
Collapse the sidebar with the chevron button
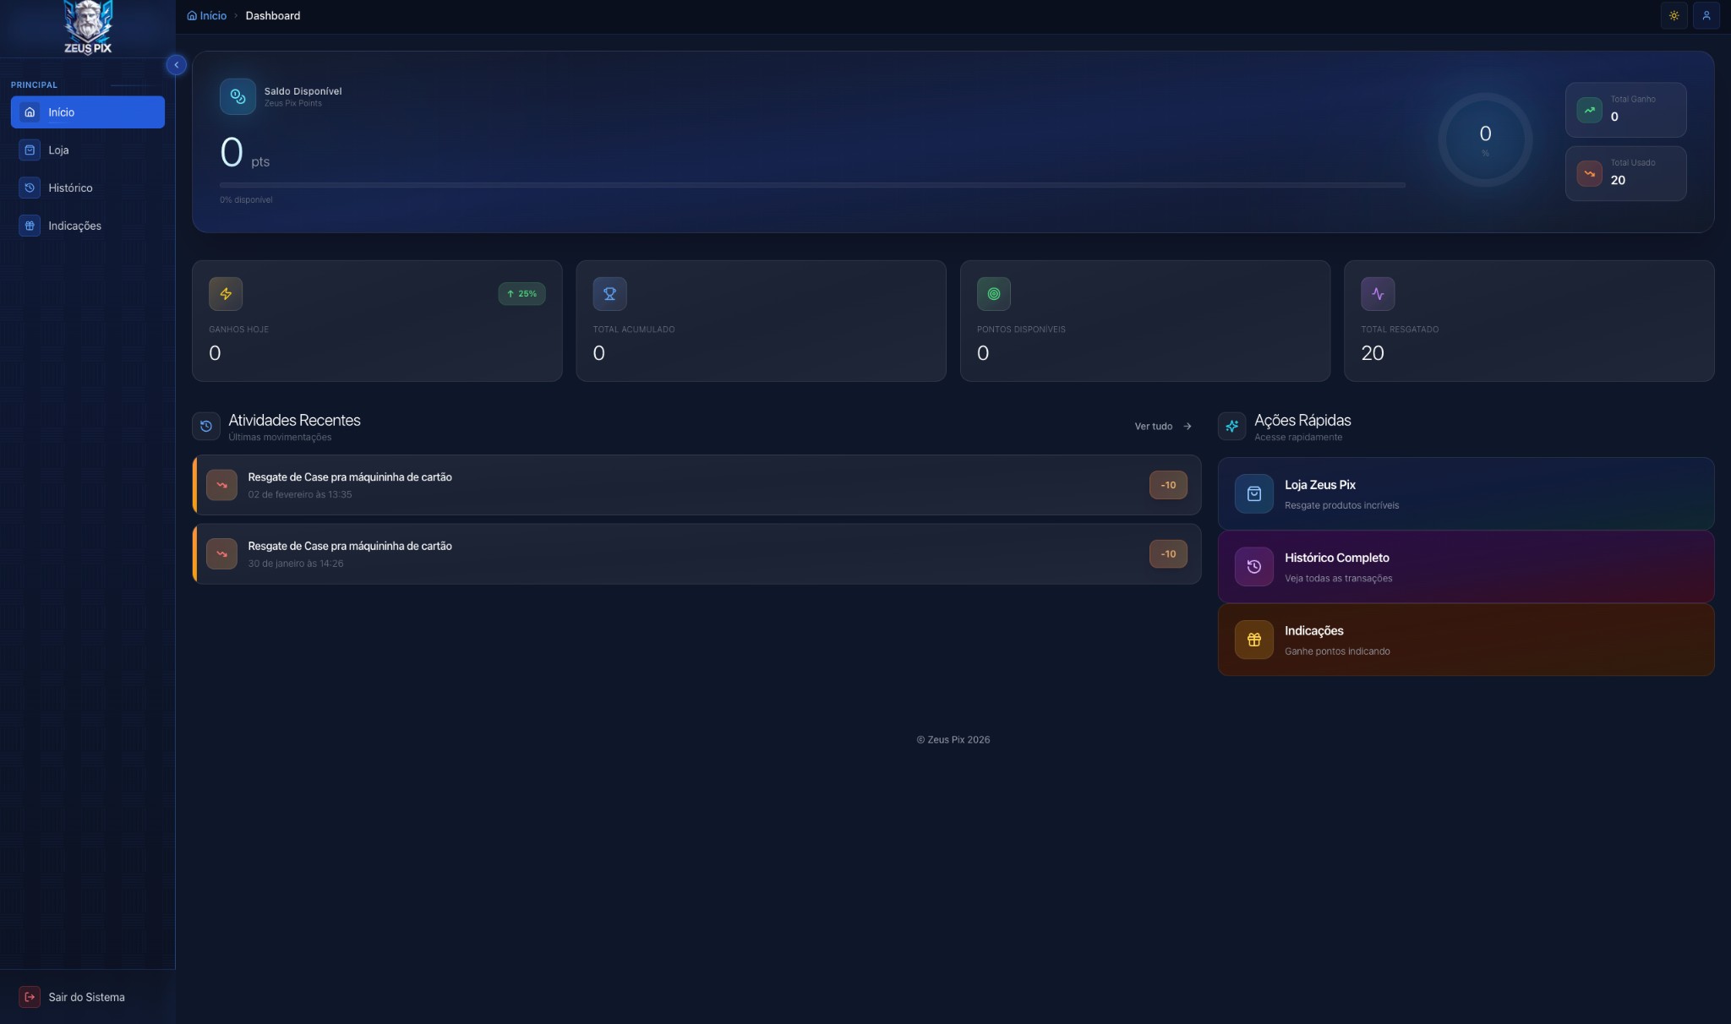176,64
